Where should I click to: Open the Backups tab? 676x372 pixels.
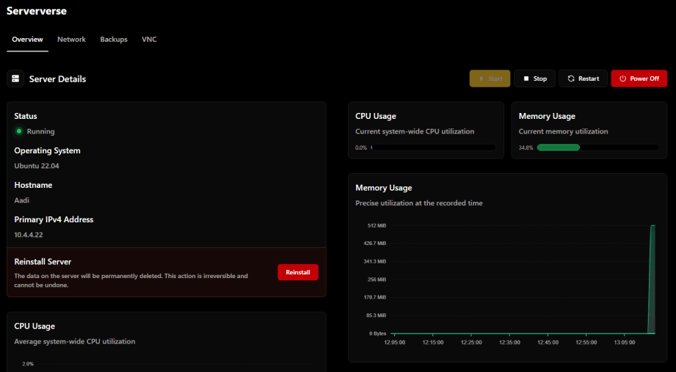coord(114,39)
